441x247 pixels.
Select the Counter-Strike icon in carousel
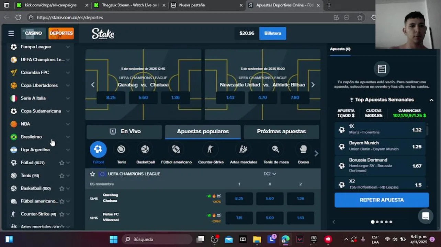coord(211,150)
